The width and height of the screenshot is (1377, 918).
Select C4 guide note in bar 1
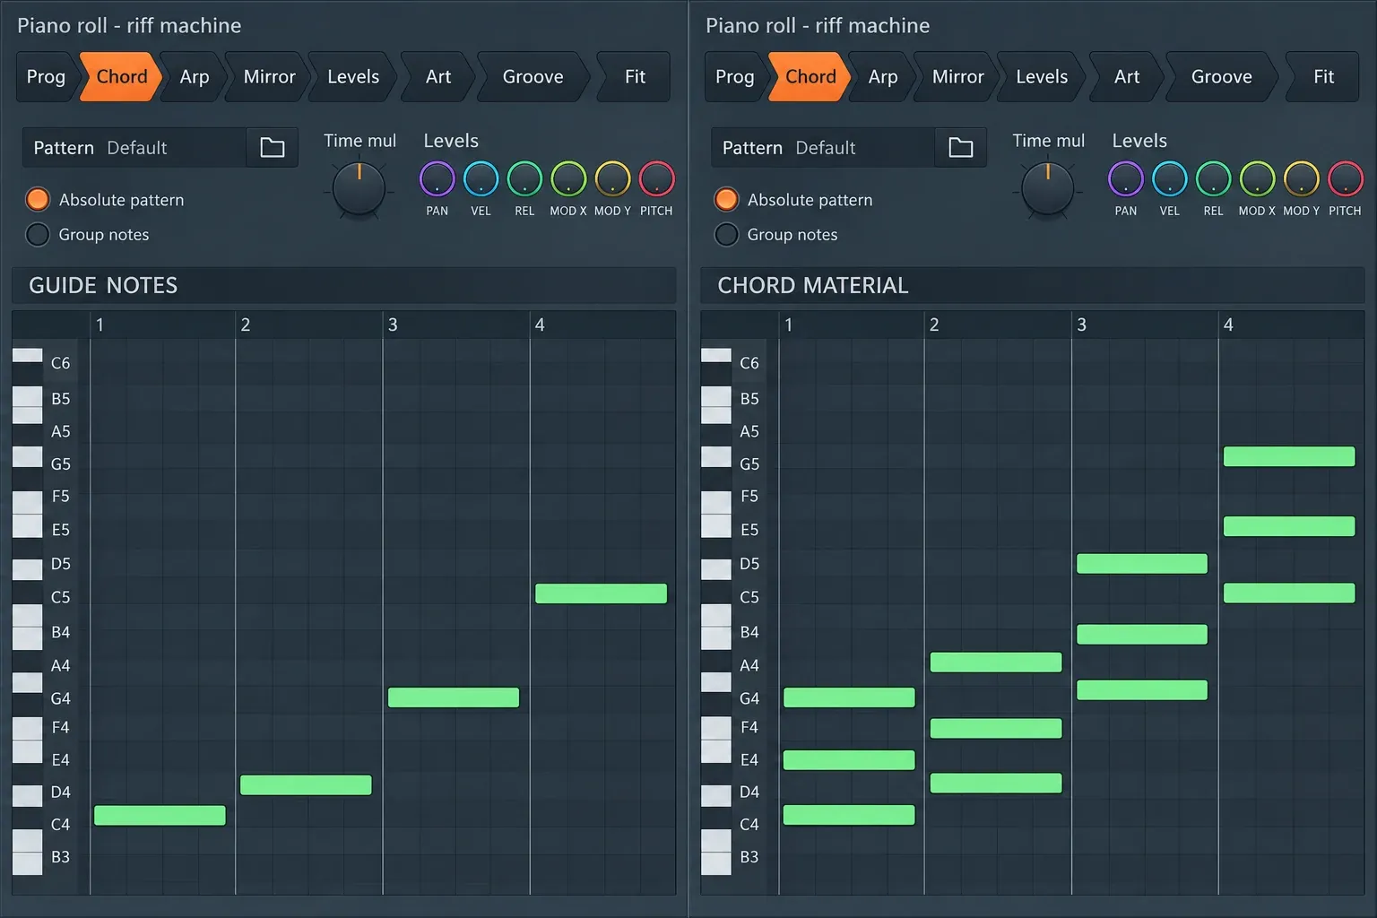(160, 815)
